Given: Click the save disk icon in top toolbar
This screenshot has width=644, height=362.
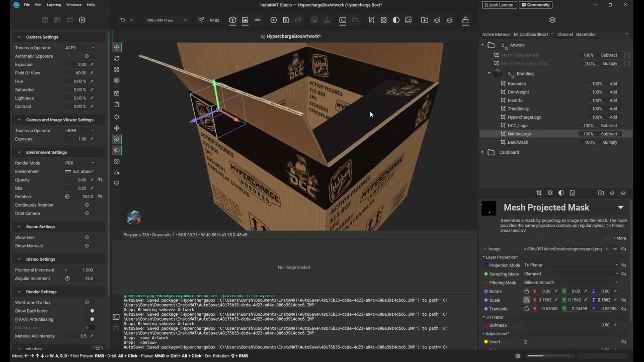Looking at the screenshot, I should click(286, 20).
